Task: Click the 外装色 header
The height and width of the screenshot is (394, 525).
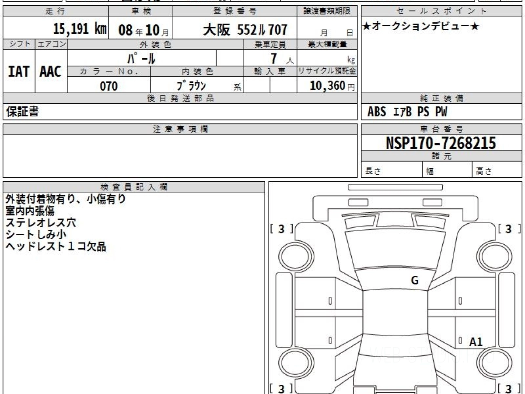Action: [x=155, y=44]
